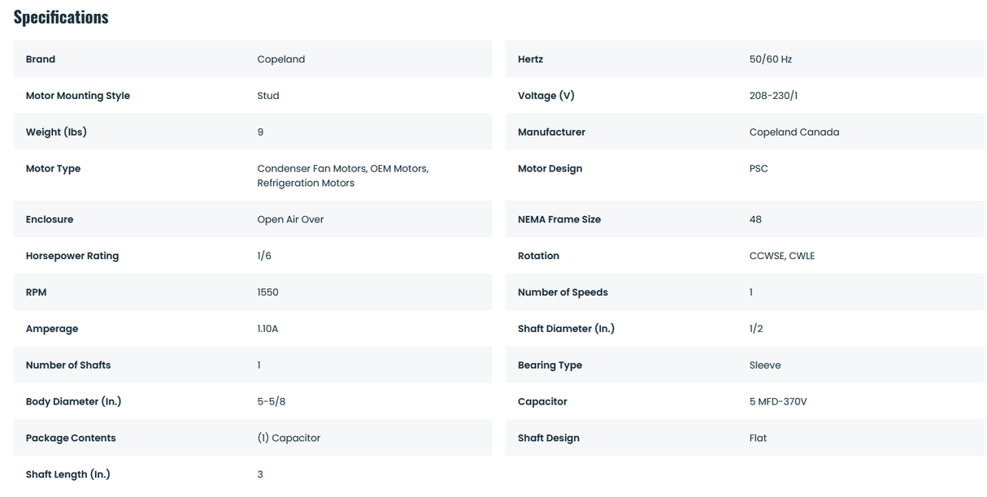
Task: Select the PSC motor design value
Action: pyautogui.click(x=759, y=169)
